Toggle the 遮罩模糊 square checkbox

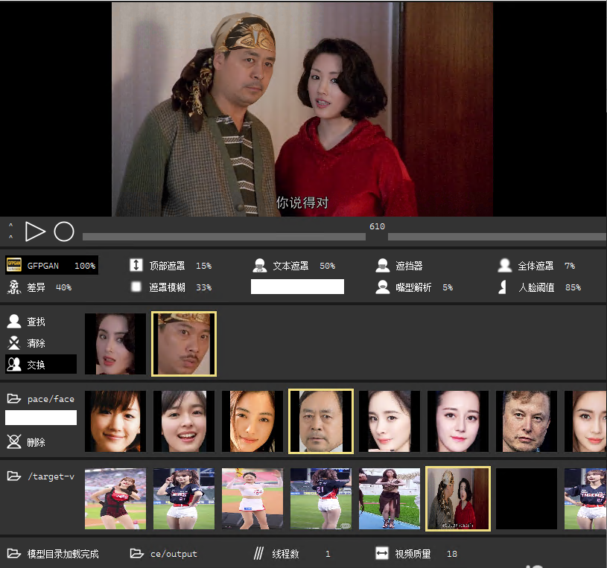tap(136, 287)
